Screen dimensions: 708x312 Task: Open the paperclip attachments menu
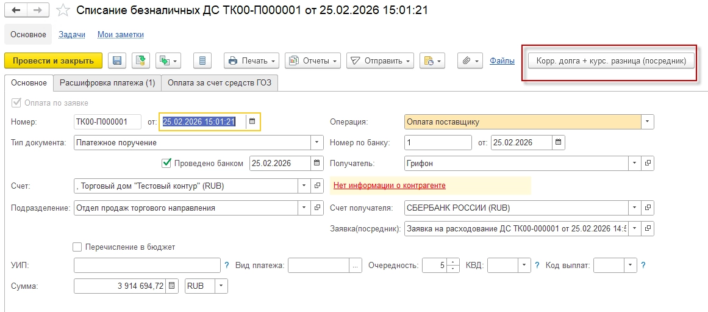pyautogui.click(x=470, y=60)
